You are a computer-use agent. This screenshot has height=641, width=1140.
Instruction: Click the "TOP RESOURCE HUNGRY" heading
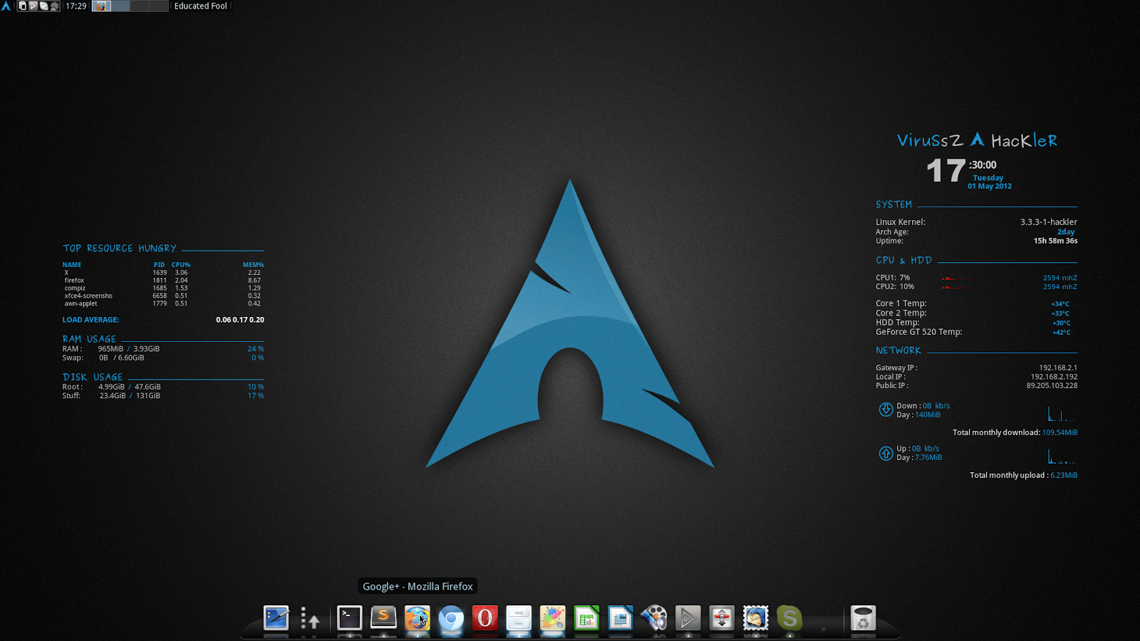[x=119, y=248]
